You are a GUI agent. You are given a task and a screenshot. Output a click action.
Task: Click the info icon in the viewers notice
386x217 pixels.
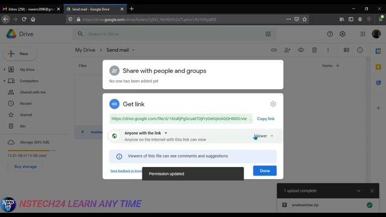coord(119,157)
